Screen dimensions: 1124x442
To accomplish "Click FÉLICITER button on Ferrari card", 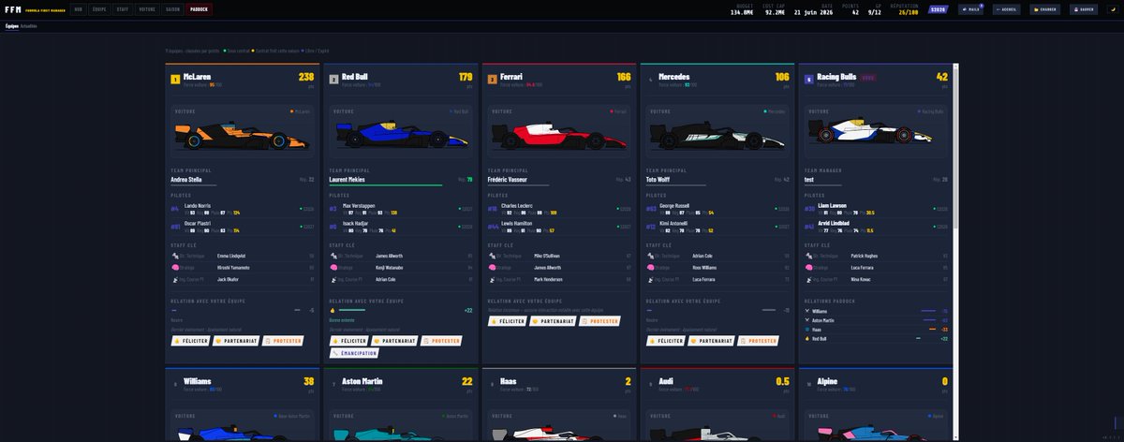I will pos(507,320).
